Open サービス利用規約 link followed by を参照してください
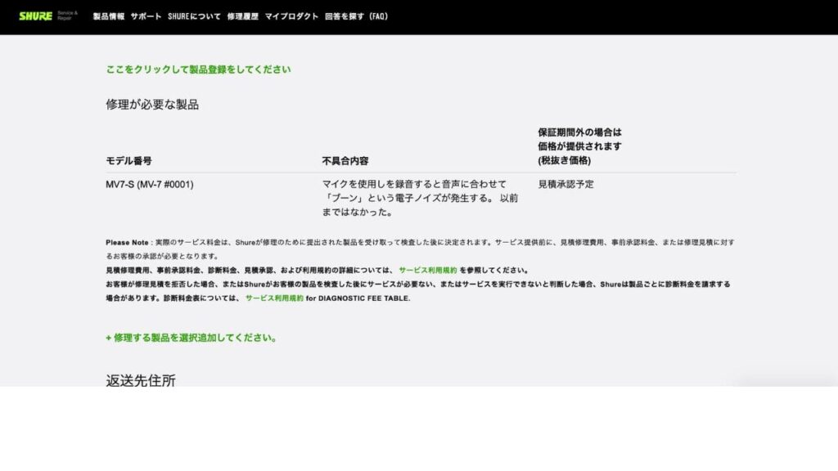Image resolution: width=838 pixels, height=471 pixels. click(427, 270)
